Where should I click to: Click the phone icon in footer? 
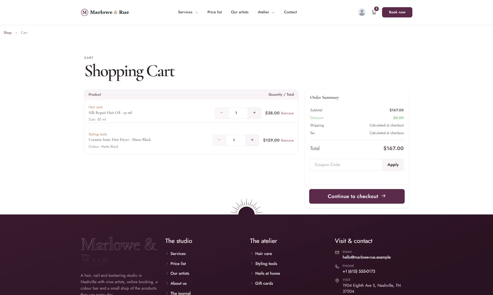[x=337, y=267]
